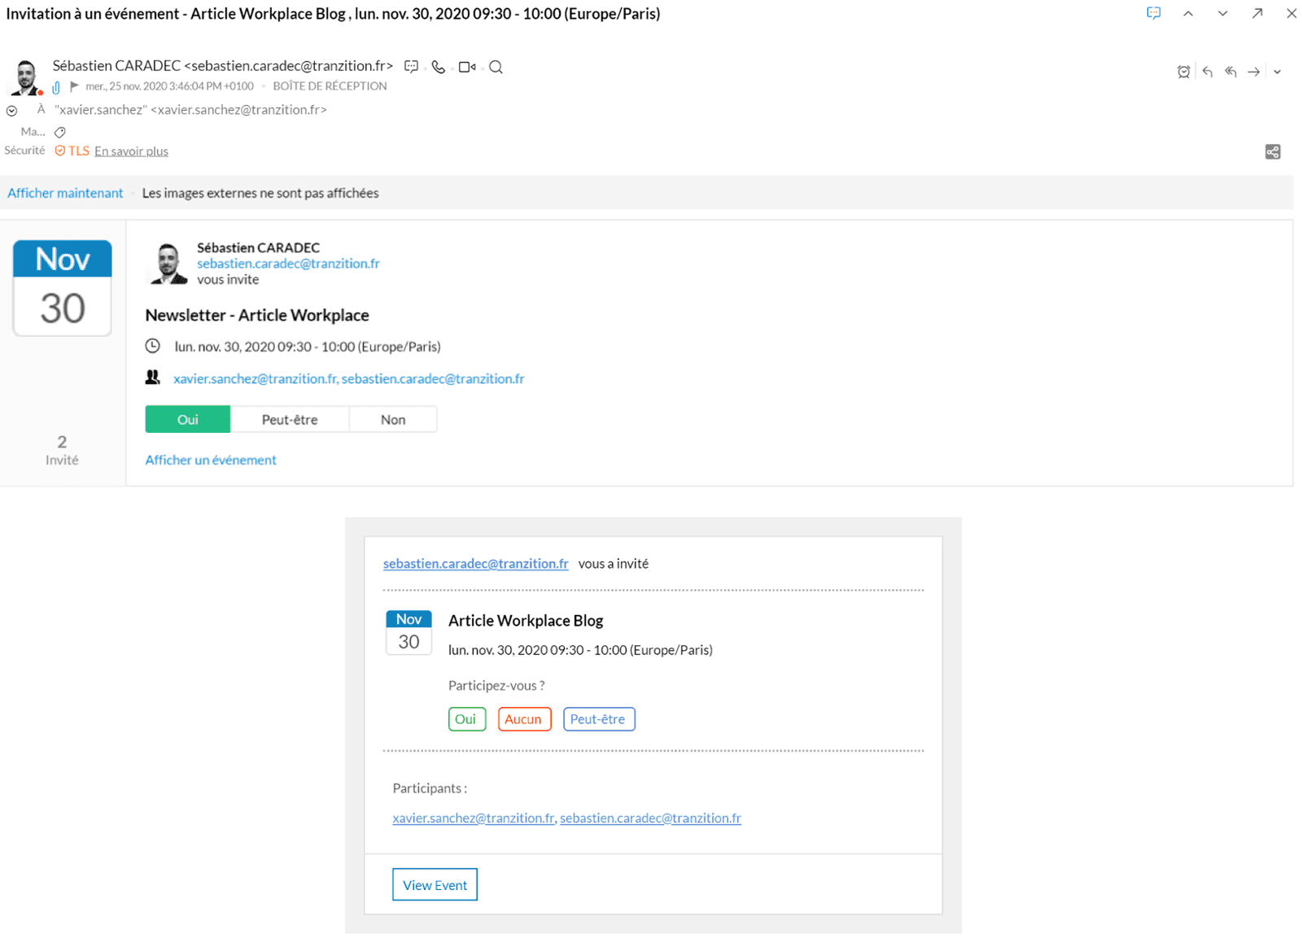Open the chat icon beside the sender's address
The image size is (1302, 938).
411,67
